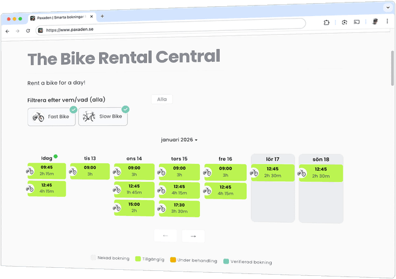The image size is (396, 279).
Task: Click the Slow Bike checkmark badge
Action: click(x=126, y=109)
